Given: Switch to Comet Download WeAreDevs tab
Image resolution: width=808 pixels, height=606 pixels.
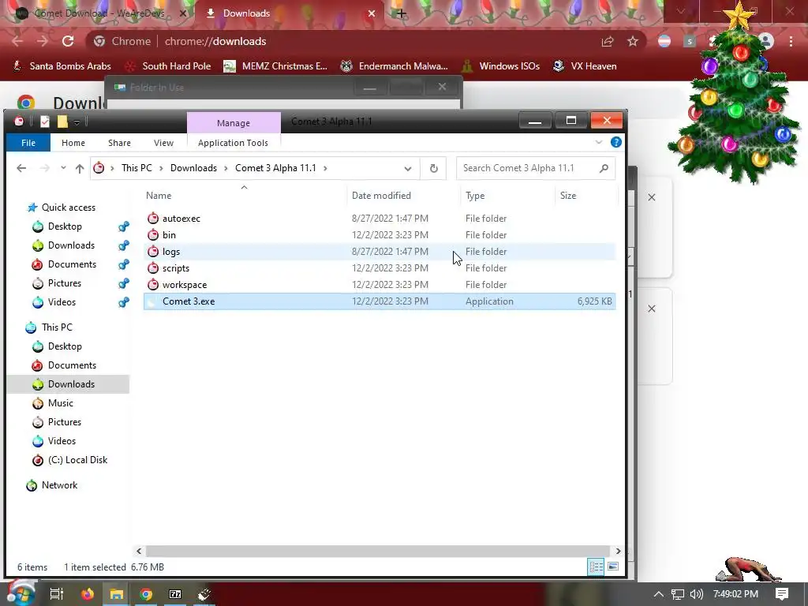Looking at the screenshot, I should (100, 13).
